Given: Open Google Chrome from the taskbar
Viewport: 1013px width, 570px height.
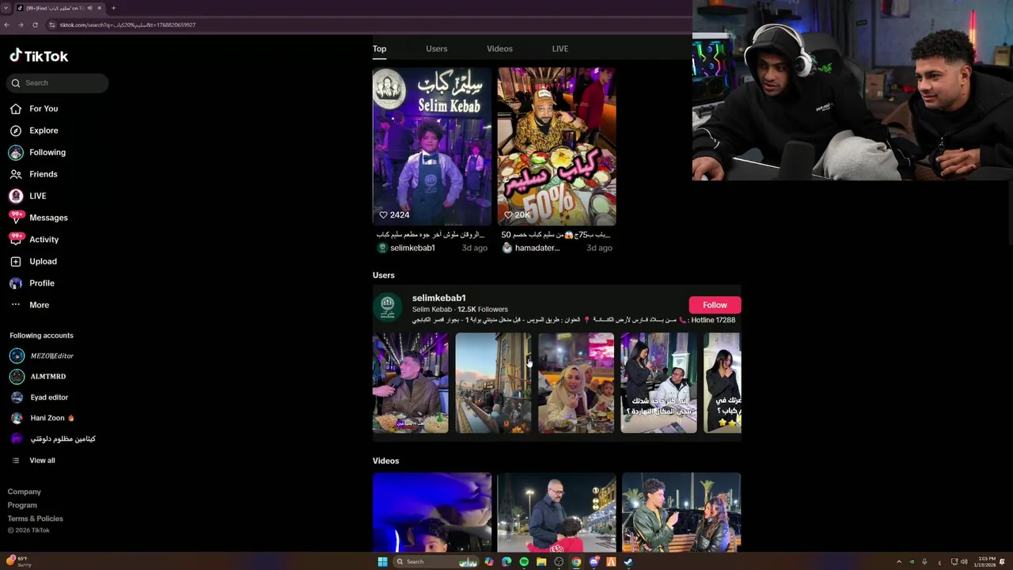Looking at the screenshot, I should [x=576, y=562].
